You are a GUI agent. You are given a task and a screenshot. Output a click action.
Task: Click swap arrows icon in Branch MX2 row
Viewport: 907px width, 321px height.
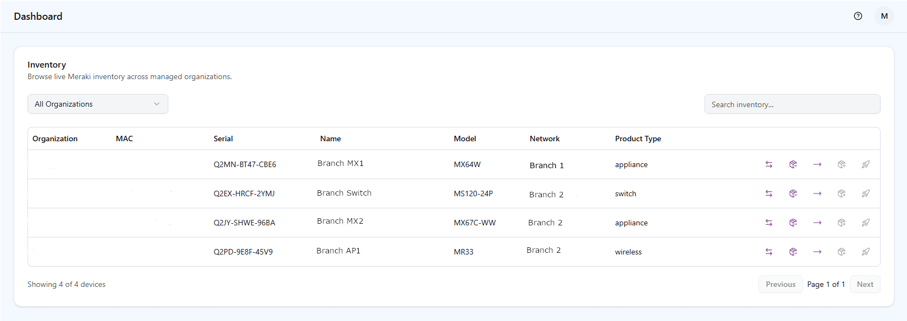769,223
